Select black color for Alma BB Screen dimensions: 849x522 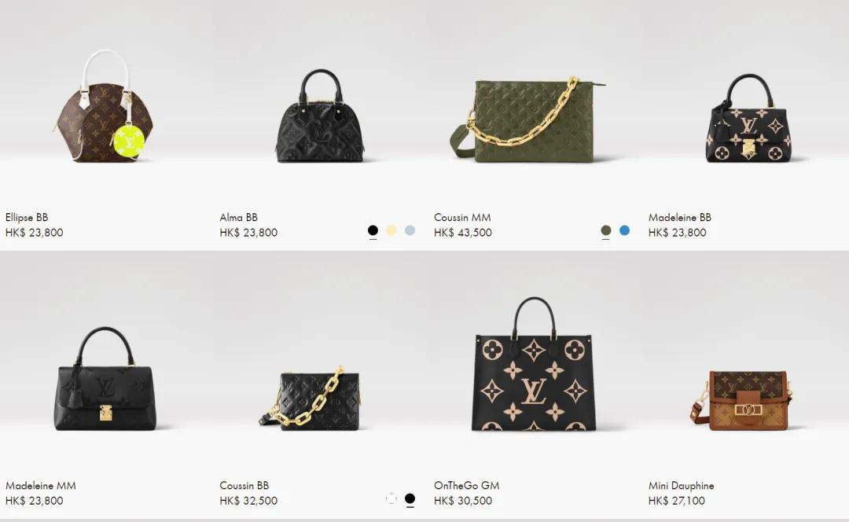(373, 230)
